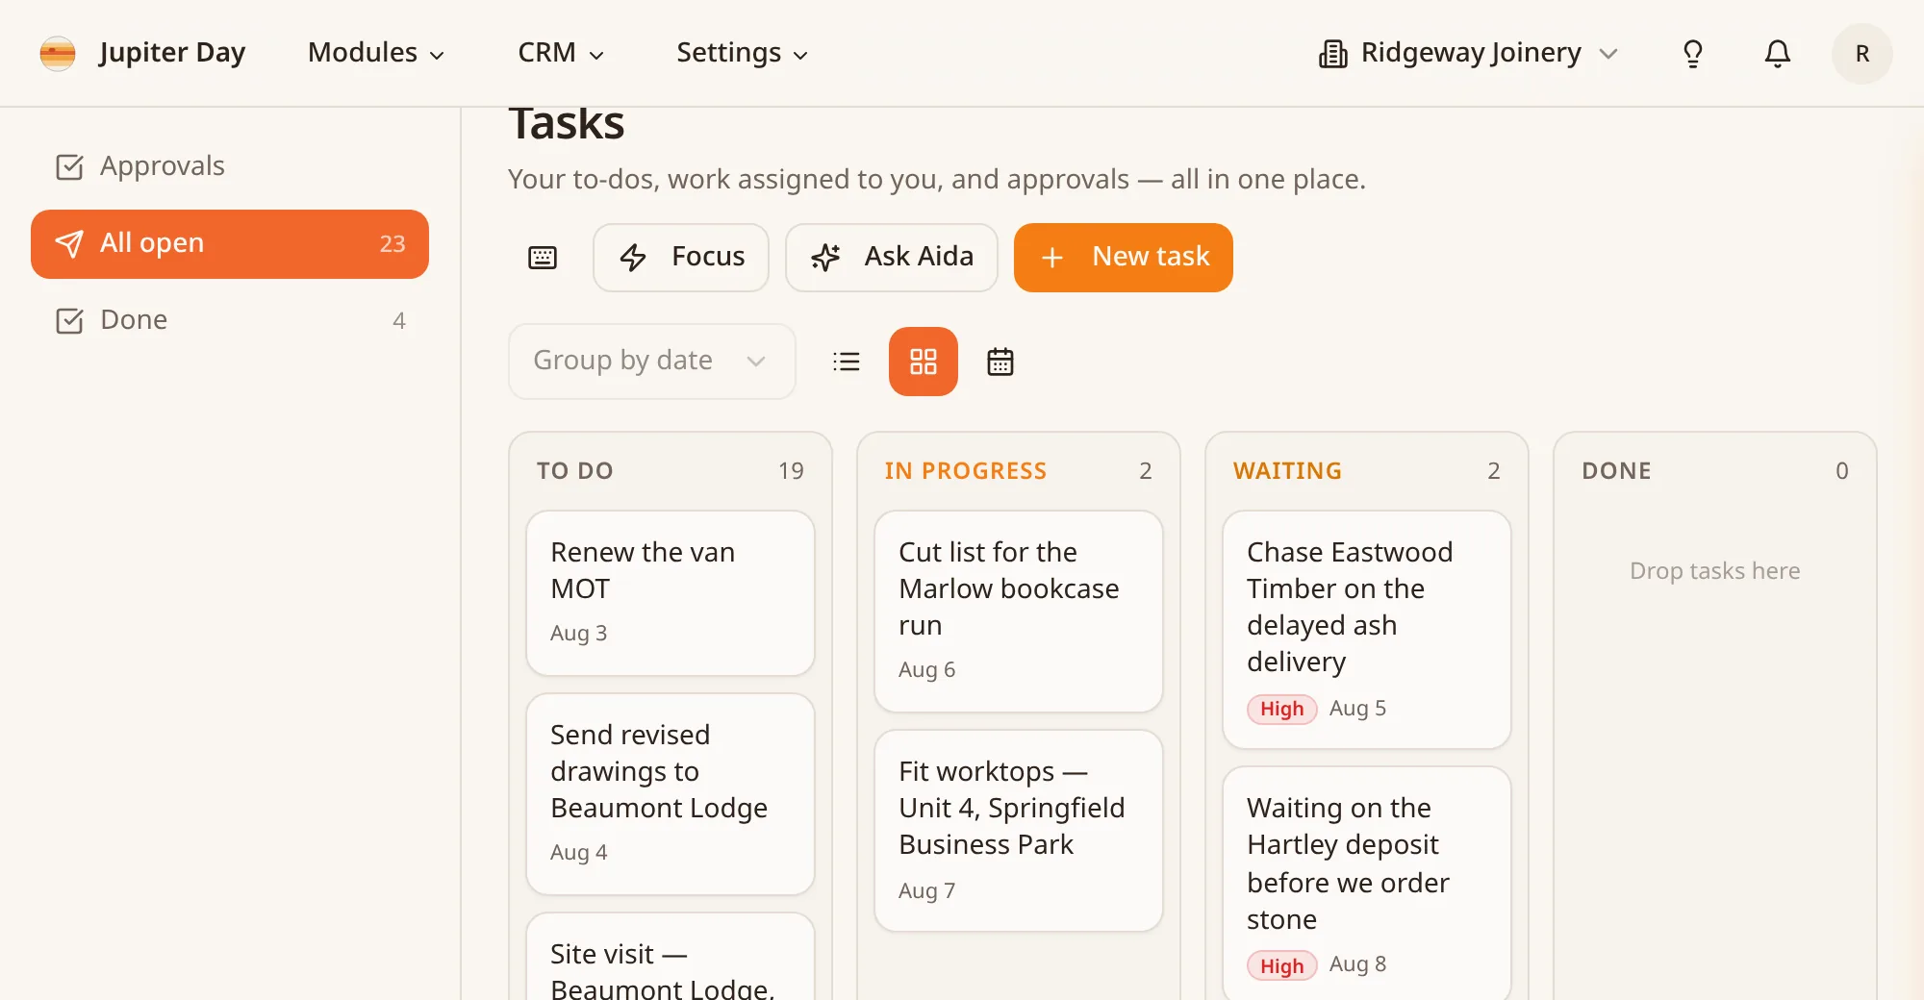
Task: Open the Ridgeway Joinery company switcher
Action: click(x=1468, y=53)
